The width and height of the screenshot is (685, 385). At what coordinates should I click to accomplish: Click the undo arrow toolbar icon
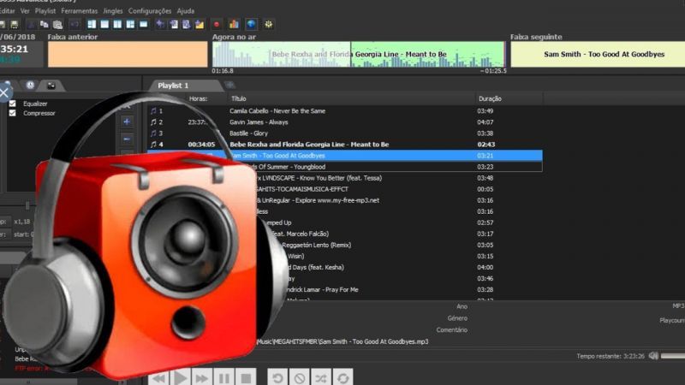pyautogui.click(x=74, y=25)
